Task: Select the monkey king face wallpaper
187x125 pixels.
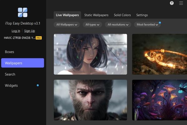Action: click(x=90, y=100)
